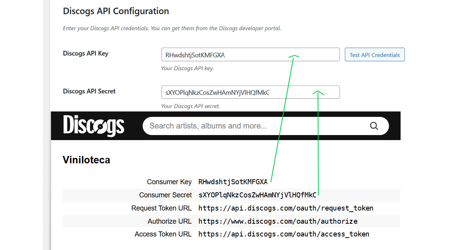Screen dimensions: 464x250
Task: Click the Search artists, albums and more box
Action: 232,126
